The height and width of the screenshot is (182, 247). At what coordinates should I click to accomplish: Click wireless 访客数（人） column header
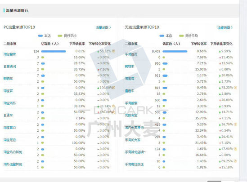click(171, 44)
